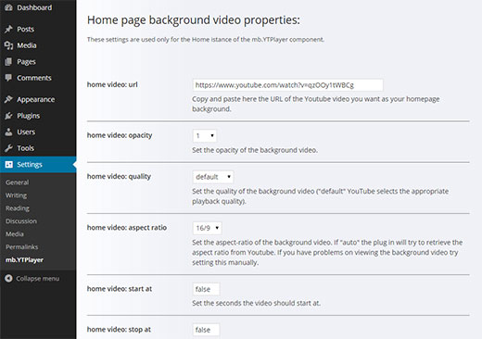The height and width of the screenshot is (339, 482).
Task: Open the Appearance menu label
Action: tap(36, 99)
